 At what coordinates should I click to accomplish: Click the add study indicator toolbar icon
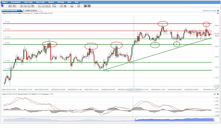54,6
